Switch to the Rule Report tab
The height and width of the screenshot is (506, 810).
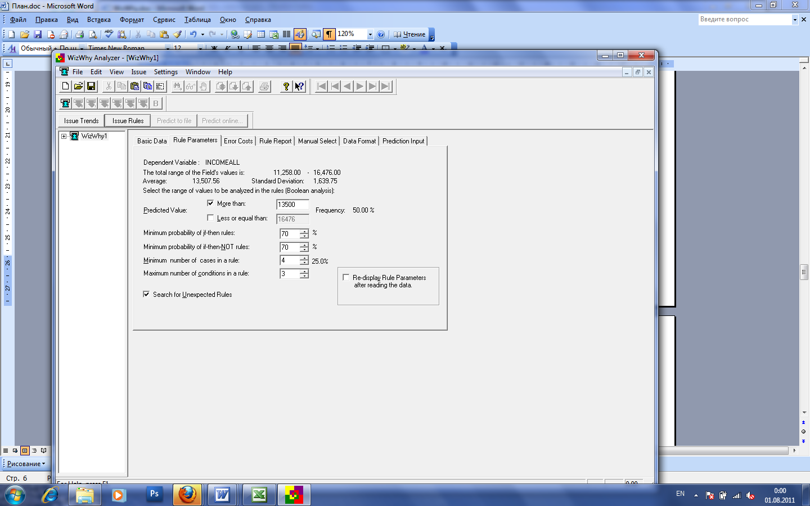(x=276, y=141)
